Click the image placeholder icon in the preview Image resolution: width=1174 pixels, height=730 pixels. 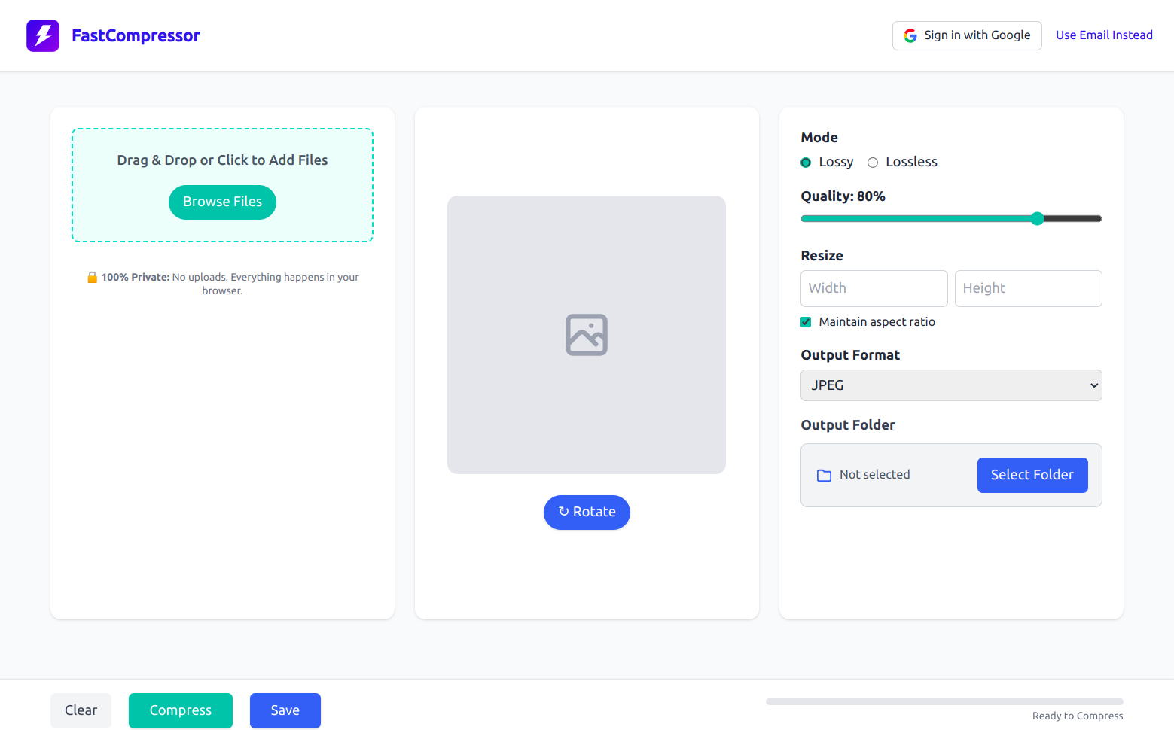point(587,334)
